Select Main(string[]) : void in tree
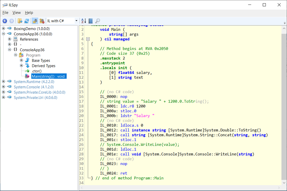 tap(48, 76)
